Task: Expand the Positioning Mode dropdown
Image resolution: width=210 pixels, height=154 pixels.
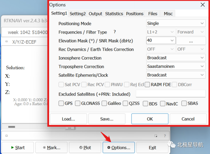Action: (176, 23)
